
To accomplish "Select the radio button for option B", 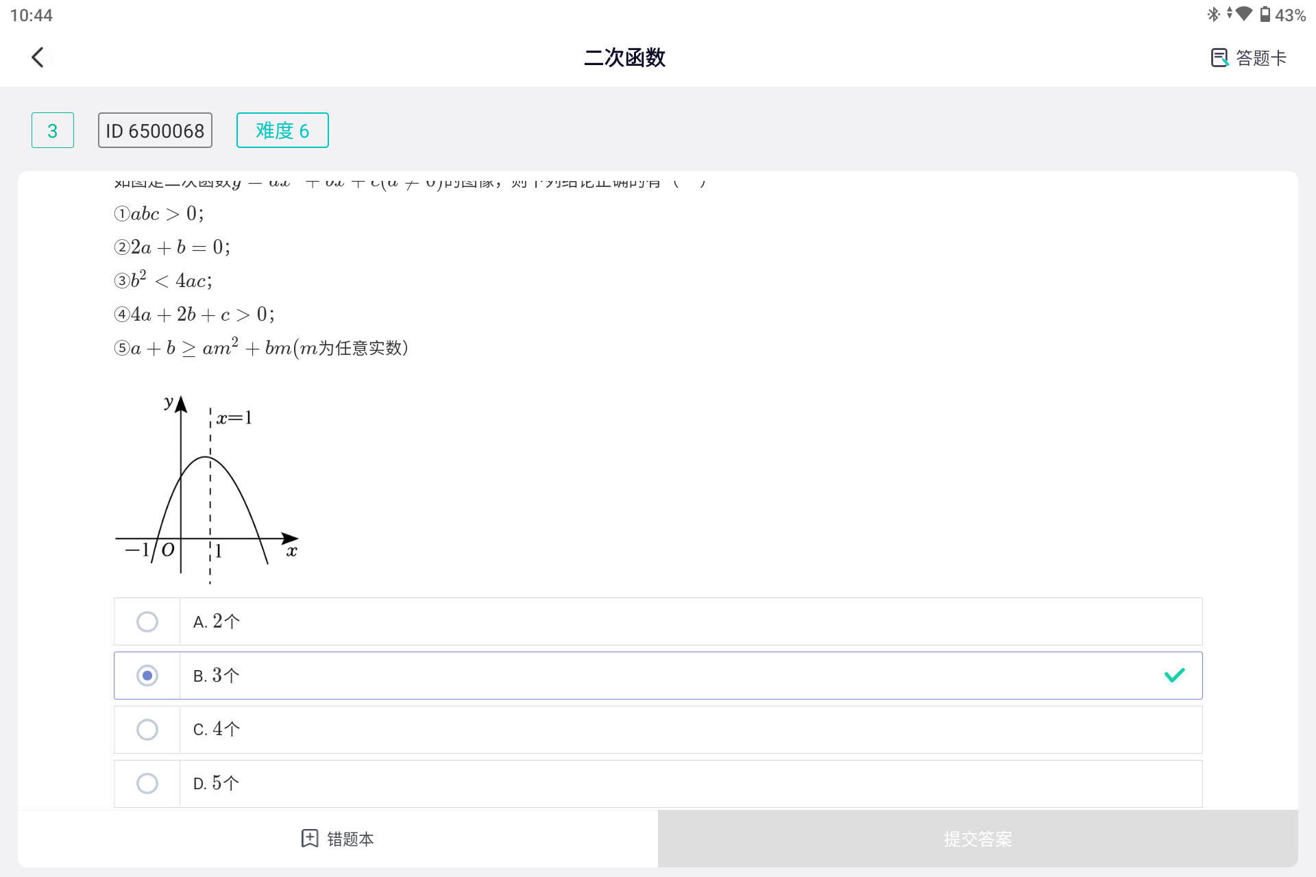I will tap(147, 676).
